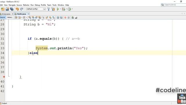Click the green Run Project icon

coord(58,9)
